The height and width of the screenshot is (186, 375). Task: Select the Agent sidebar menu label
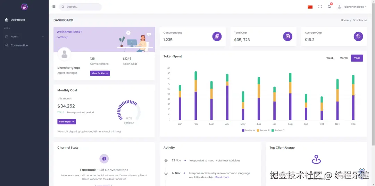click(x=15, y=37)
